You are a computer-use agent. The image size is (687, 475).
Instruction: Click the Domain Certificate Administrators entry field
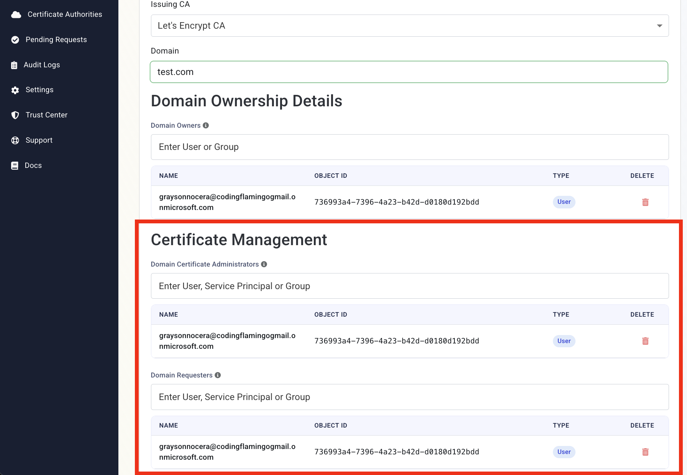tap(410, 286)
